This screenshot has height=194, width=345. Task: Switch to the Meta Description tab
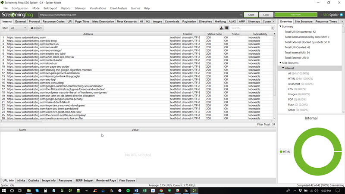click(x=103, y=22)
